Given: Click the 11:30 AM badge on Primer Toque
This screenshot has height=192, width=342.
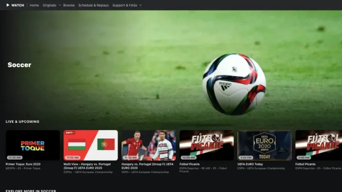Looking at the screenshot, I should (15, 157).
